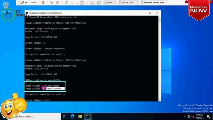The image size is (213, 120).
Task: Click the Windows taskbar search box
Action: coord(34,116)
